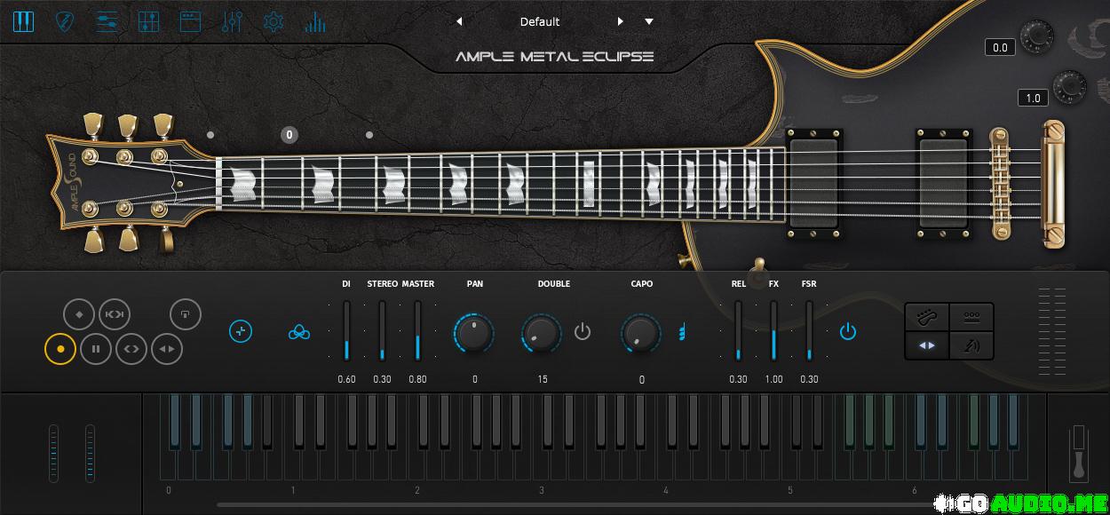Click the 1.0 knob value box
Screen dimensions: 1110x515
pos(1033,98)
